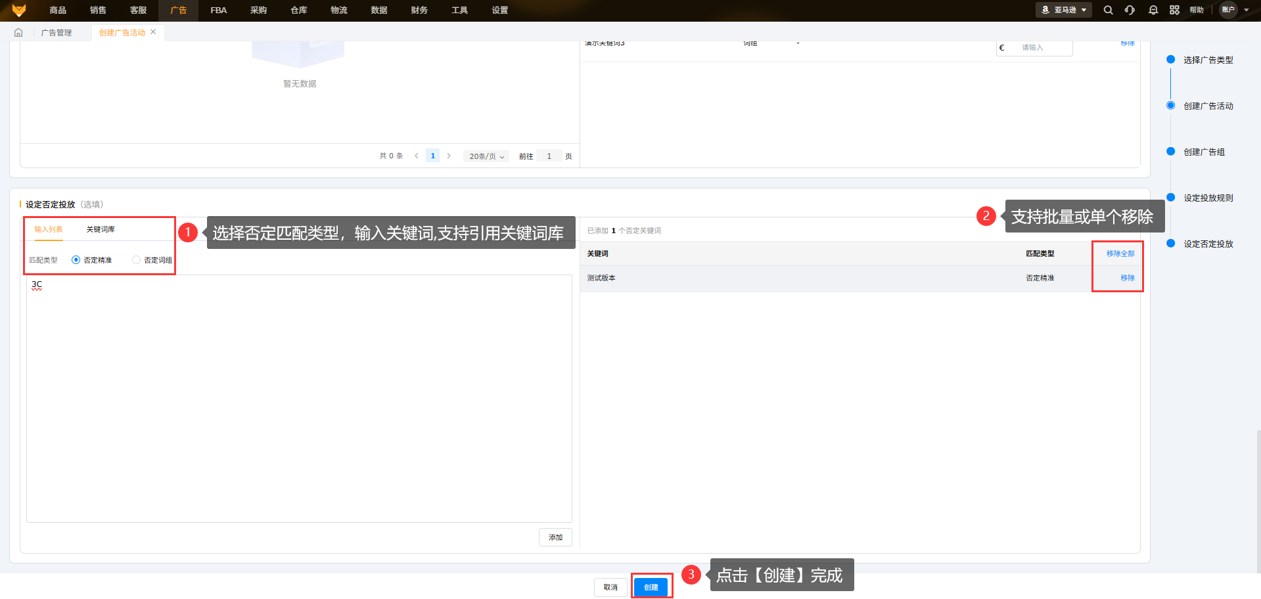This screenshot has width=1261, height=599.
Task: Click the 取消 button
Action: click(x=610, y=587)
